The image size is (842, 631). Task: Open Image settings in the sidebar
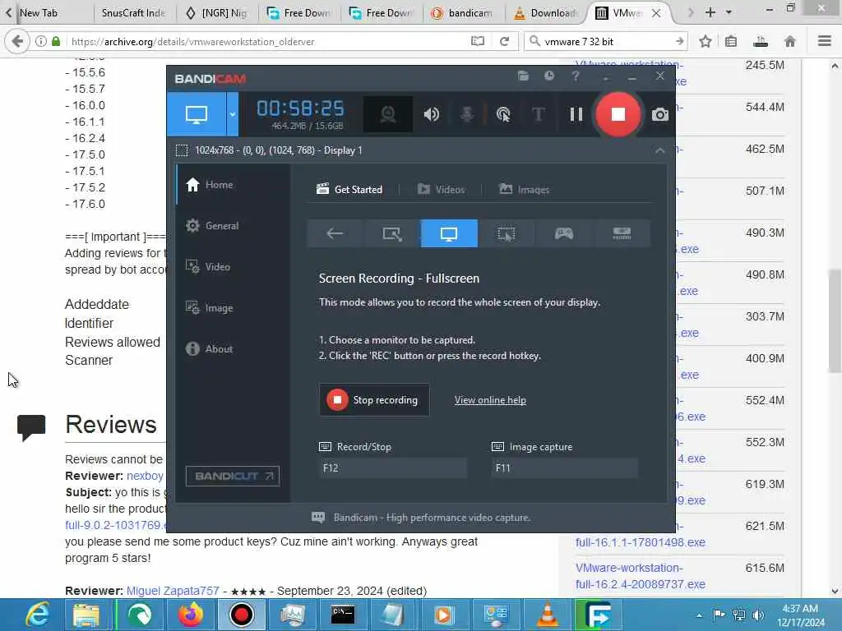tap(232, 308)
